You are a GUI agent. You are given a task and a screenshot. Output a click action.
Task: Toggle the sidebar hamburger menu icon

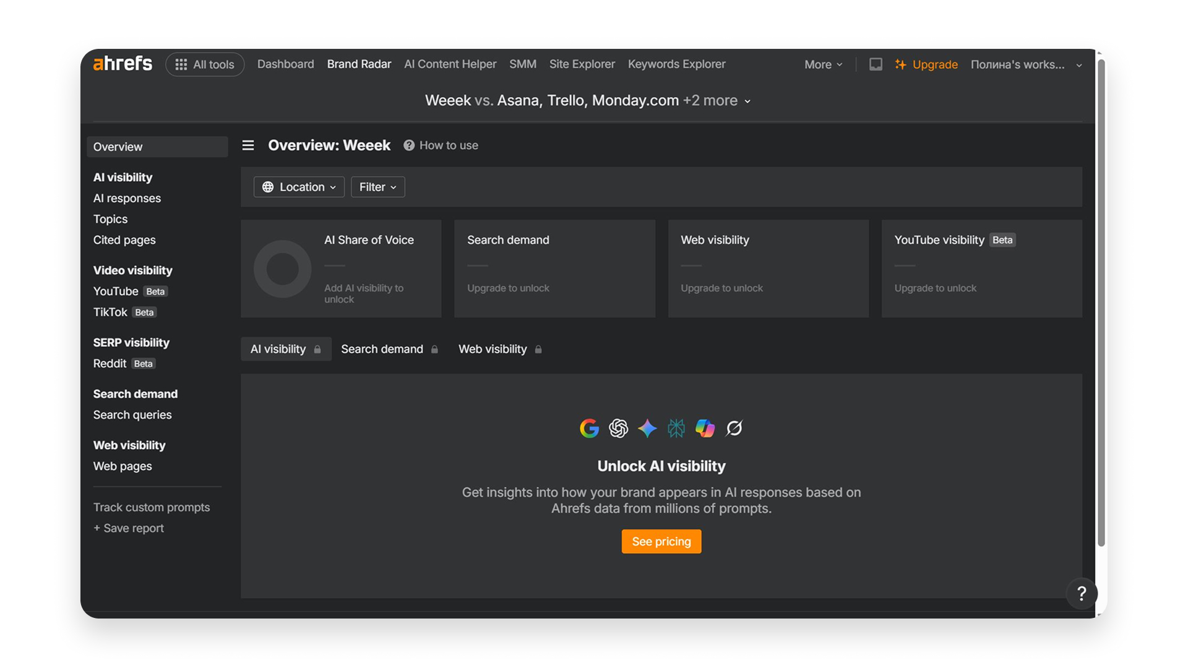(x=248, y=145)
